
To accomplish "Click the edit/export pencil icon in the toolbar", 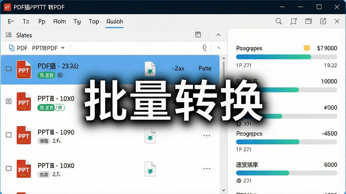I will 323,21.
